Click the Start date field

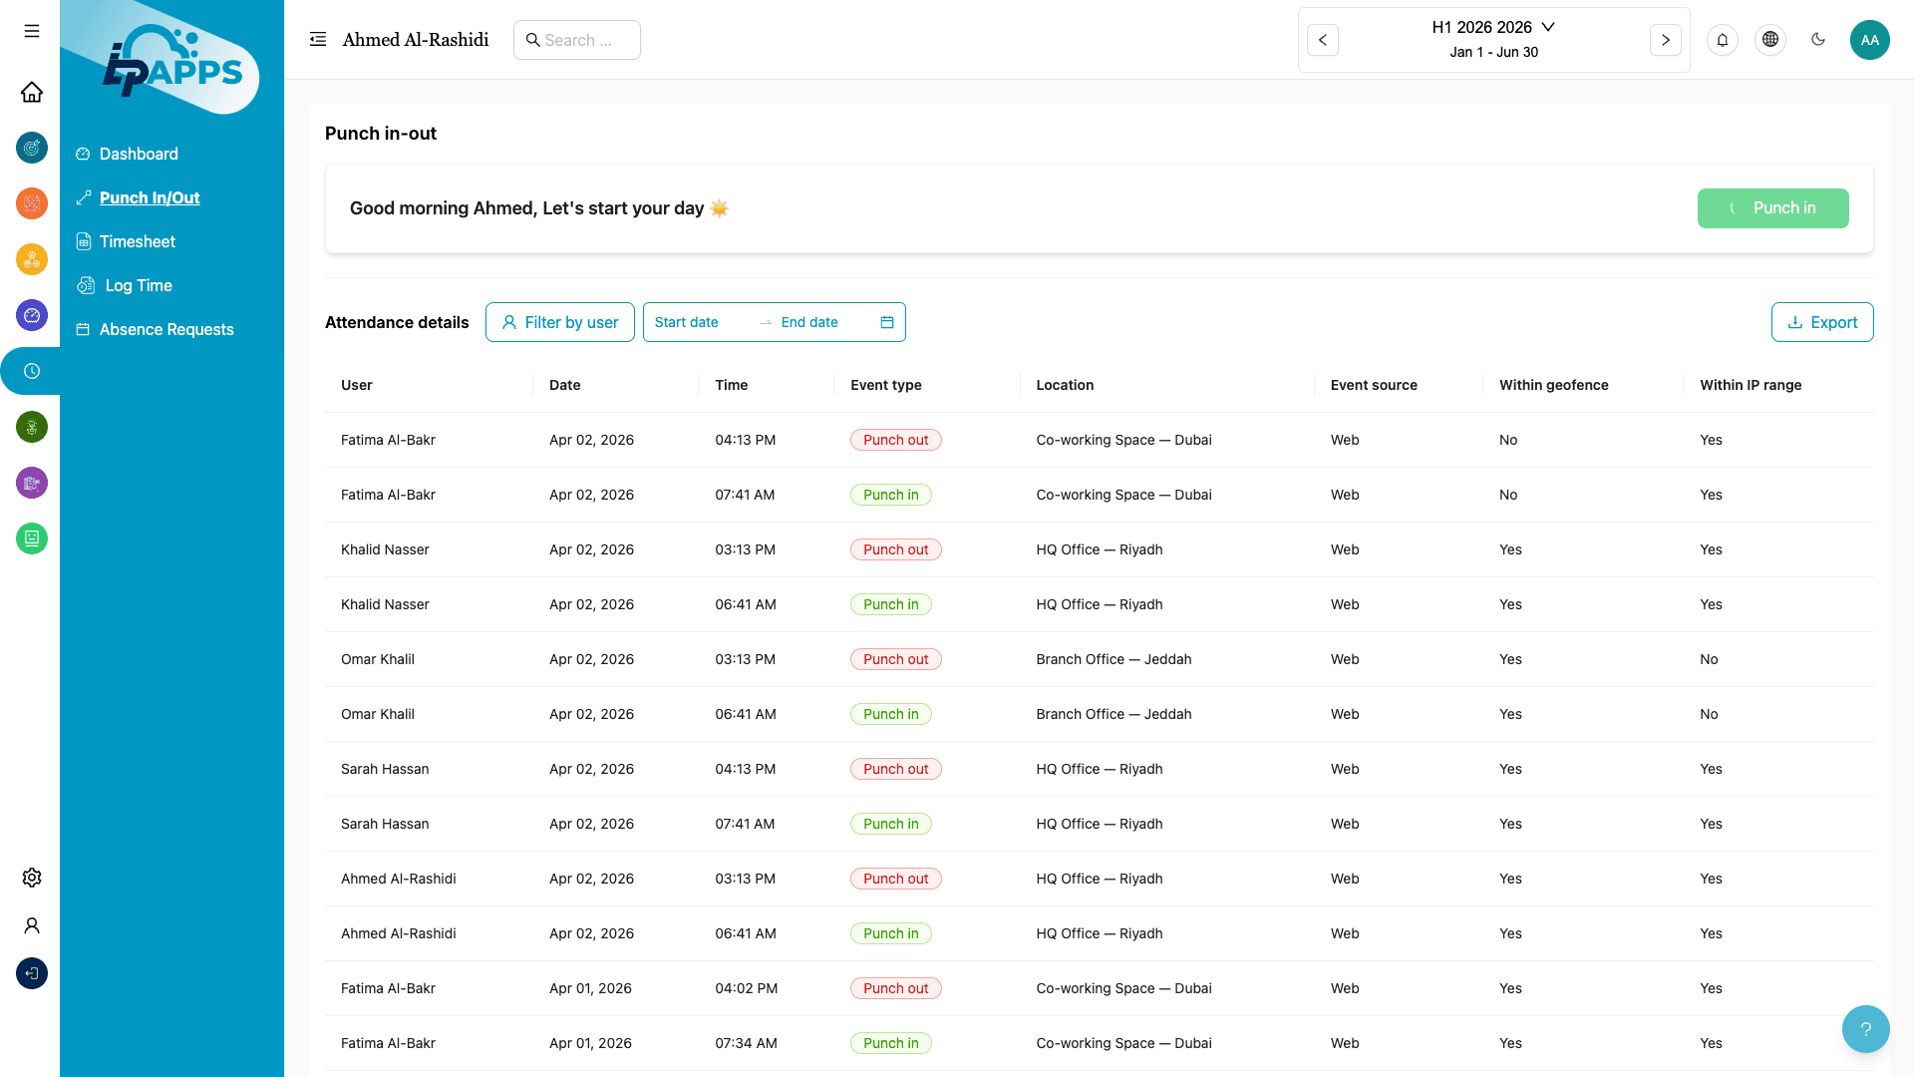(x=698, y=322)
